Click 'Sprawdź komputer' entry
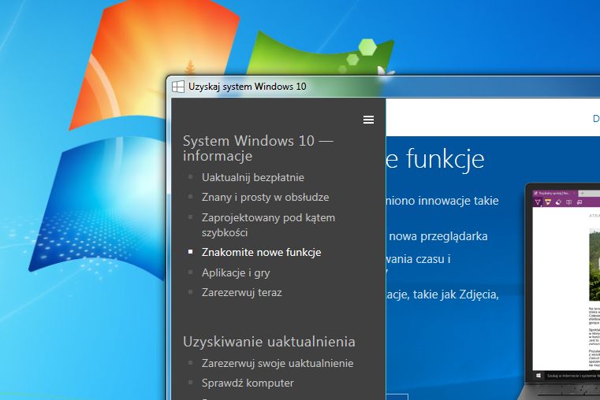 248,383
